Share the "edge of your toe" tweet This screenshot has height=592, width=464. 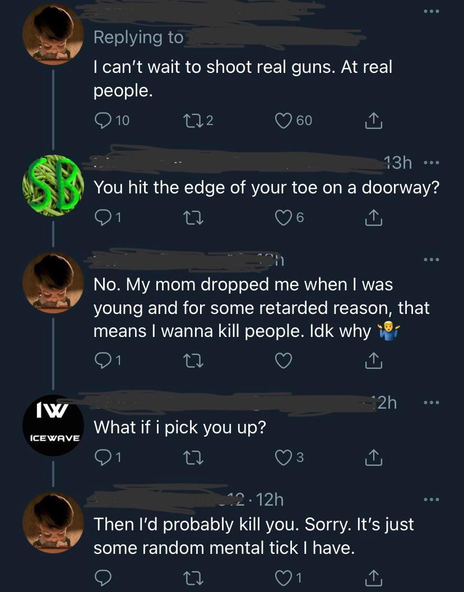click(373, 218)
